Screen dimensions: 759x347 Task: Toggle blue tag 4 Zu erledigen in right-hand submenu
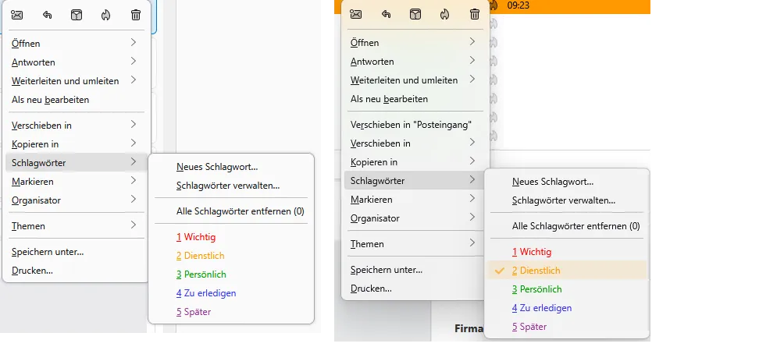pyautogui.click(x=567, y=308)
